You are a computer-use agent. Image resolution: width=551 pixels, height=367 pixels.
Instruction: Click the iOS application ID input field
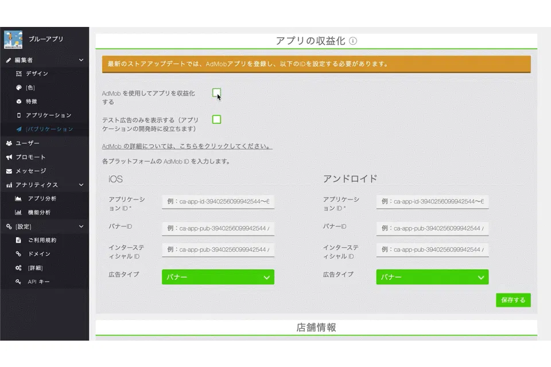[218, 202]
